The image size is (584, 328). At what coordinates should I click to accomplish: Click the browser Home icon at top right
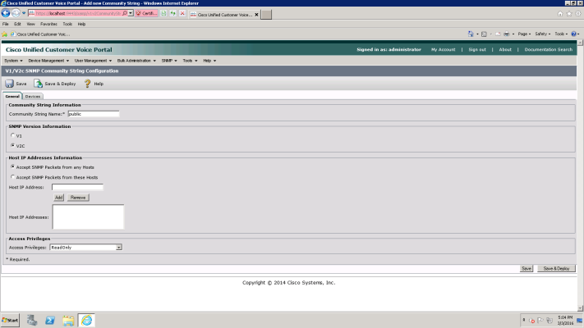(560, 14)
